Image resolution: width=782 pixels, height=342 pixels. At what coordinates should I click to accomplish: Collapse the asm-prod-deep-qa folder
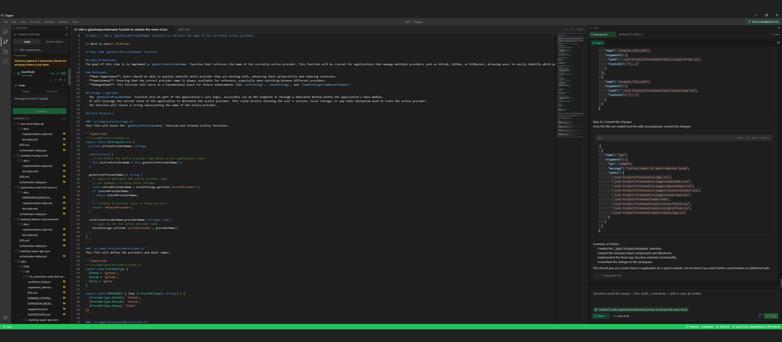coord(14,124)
